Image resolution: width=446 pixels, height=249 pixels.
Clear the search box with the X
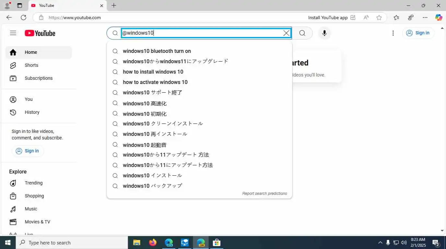coord(286,33)
